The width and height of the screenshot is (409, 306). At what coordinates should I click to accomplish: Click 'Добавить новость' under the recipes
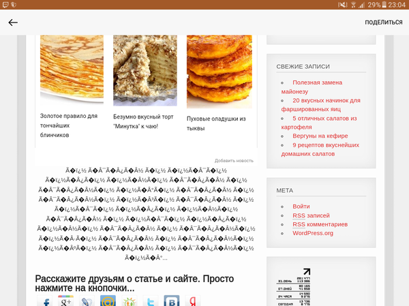point(234,161)
